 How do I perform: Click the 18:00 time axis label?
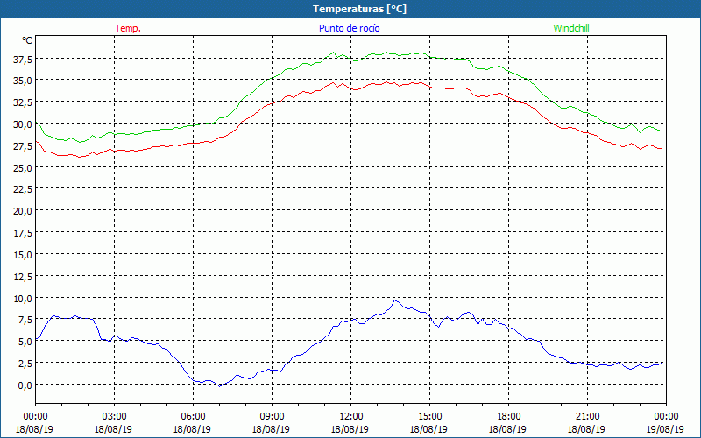pyautogui.click(x=508, y=417)
